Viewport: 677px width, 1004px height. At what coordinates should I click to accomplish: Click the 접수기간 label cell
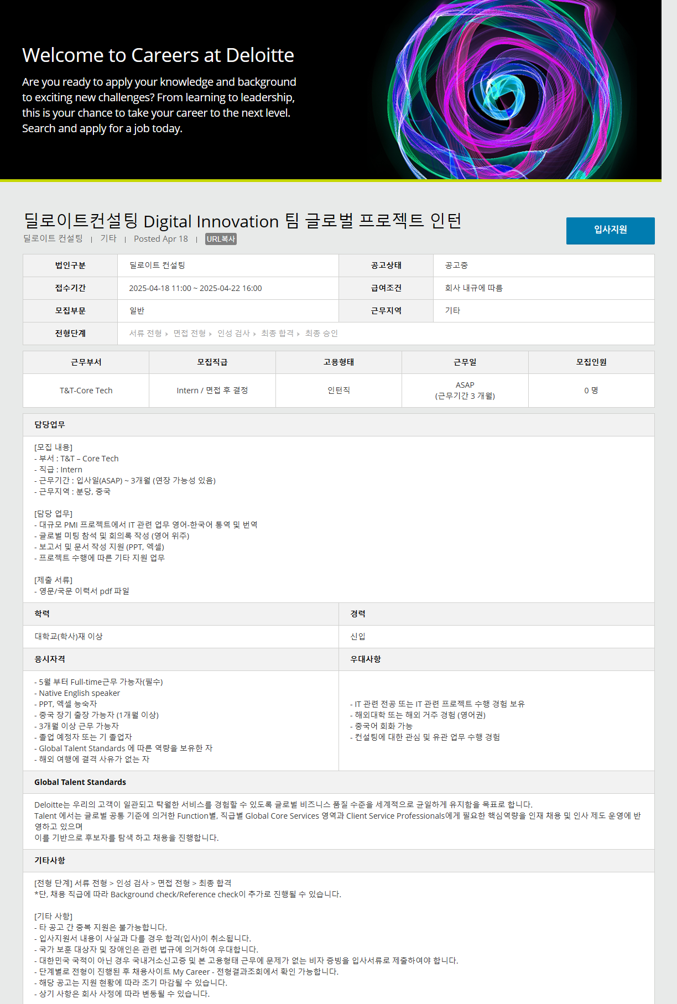point(70,288)
